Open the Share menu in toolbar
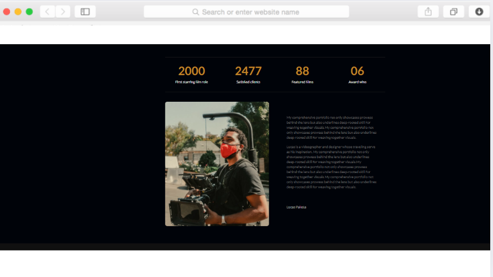 tap(428, 12)
